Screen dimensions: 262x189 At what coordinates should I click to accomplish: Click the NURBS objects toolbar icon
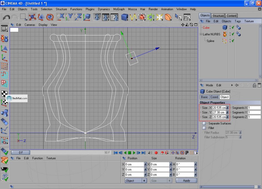tap(142, 17)
